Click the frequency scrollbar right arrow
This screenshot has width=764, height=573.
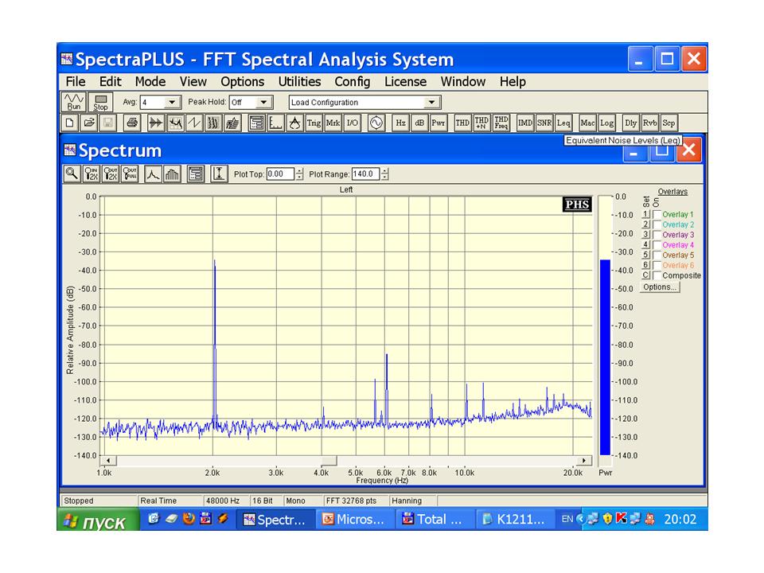583,461
